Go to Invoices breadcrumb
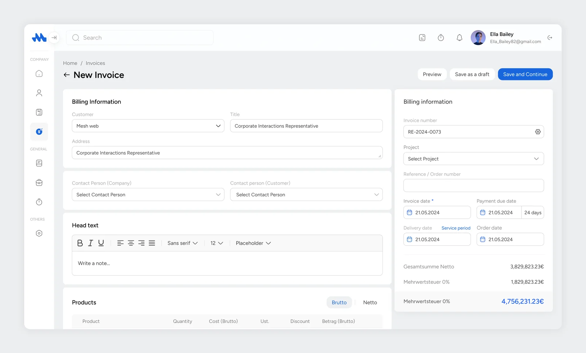Viewport: 586px width, 353px height. [x=95, y=63]
